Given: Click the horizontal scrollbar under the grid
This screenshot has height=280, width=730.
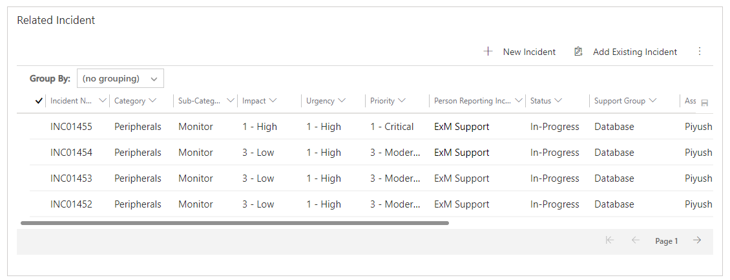Looking at the screenshot, I should click(x=235, y=223).
